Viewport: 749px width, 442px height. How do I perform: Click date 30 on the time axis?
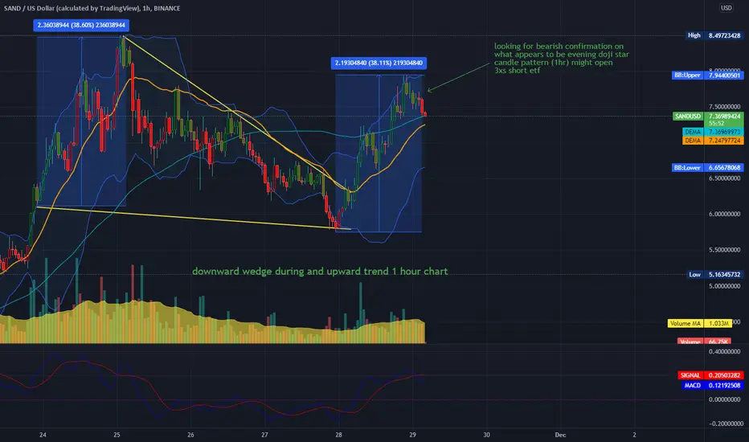(486, 435)
